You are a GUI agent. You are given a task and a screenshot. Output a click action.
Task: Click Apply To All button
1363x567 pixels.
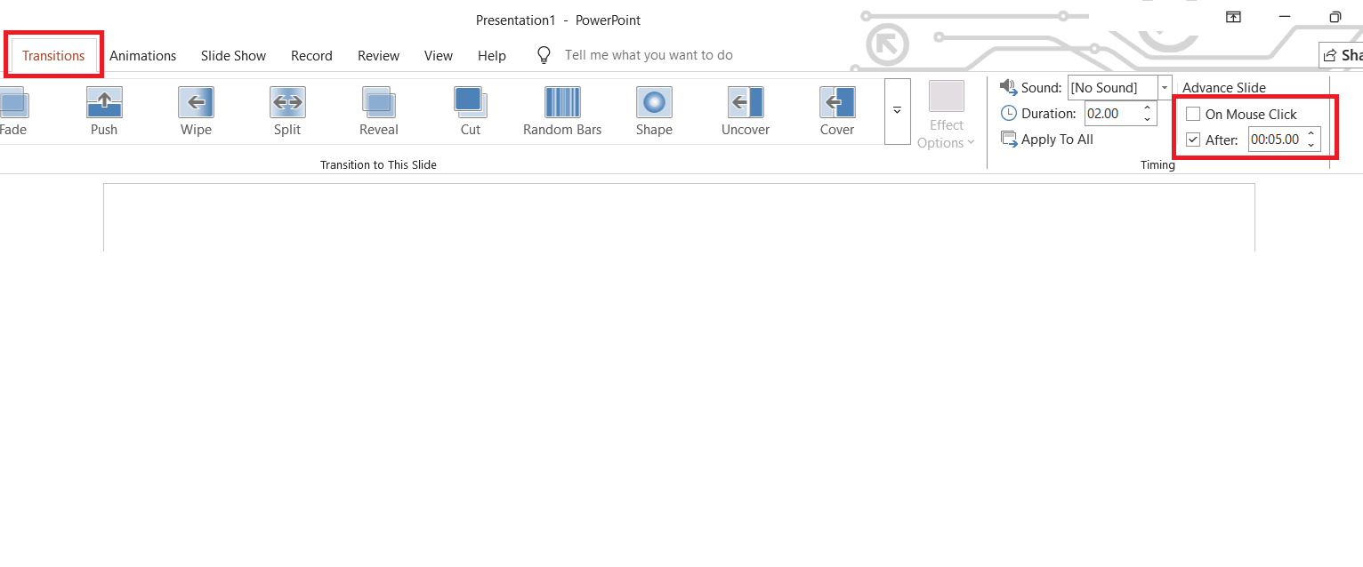click(x=1048, y=139)
